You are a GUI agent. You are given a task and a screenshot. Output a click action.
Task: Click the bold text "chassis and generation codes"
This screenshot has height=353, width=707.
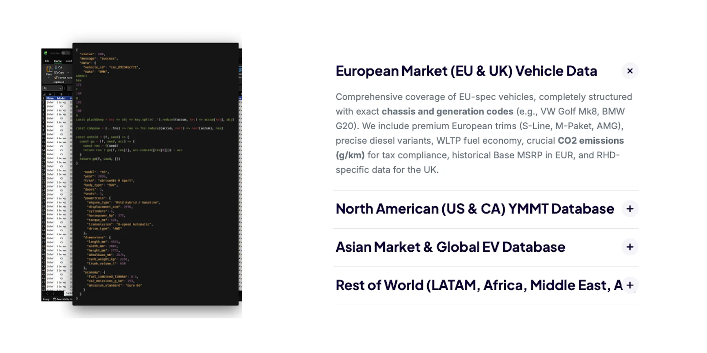tap(447, 111)
